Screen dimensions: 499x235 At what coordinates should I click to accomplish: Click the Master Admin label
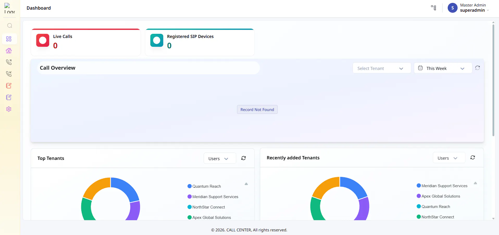tap(473, 5)
